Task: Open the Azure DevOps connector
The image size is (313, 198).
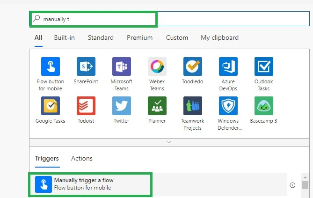Action: pos(228,66)
